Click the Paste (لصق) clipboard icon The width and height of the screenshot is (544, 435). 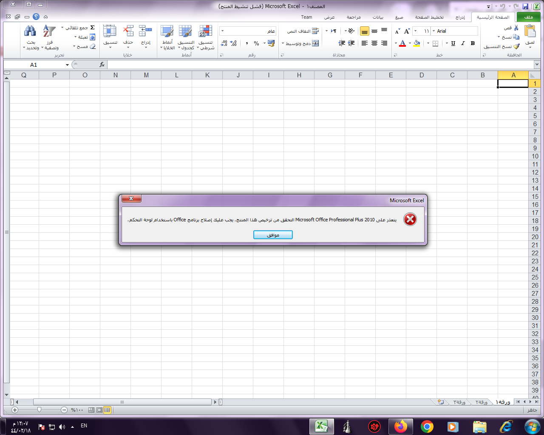(x=530, y=31)
